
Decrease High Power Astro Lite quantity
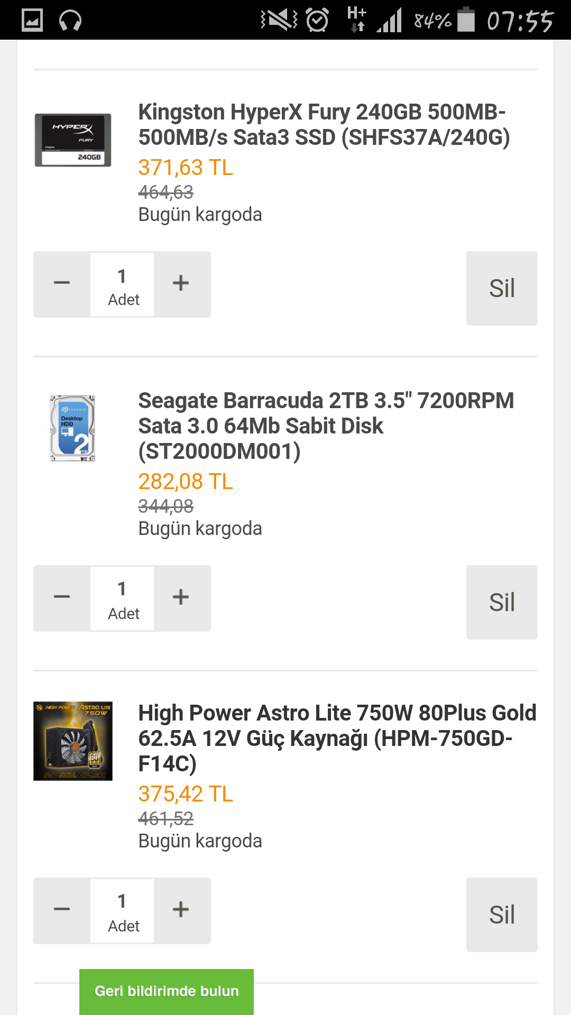pyautogui.click(x=62, y=910)
